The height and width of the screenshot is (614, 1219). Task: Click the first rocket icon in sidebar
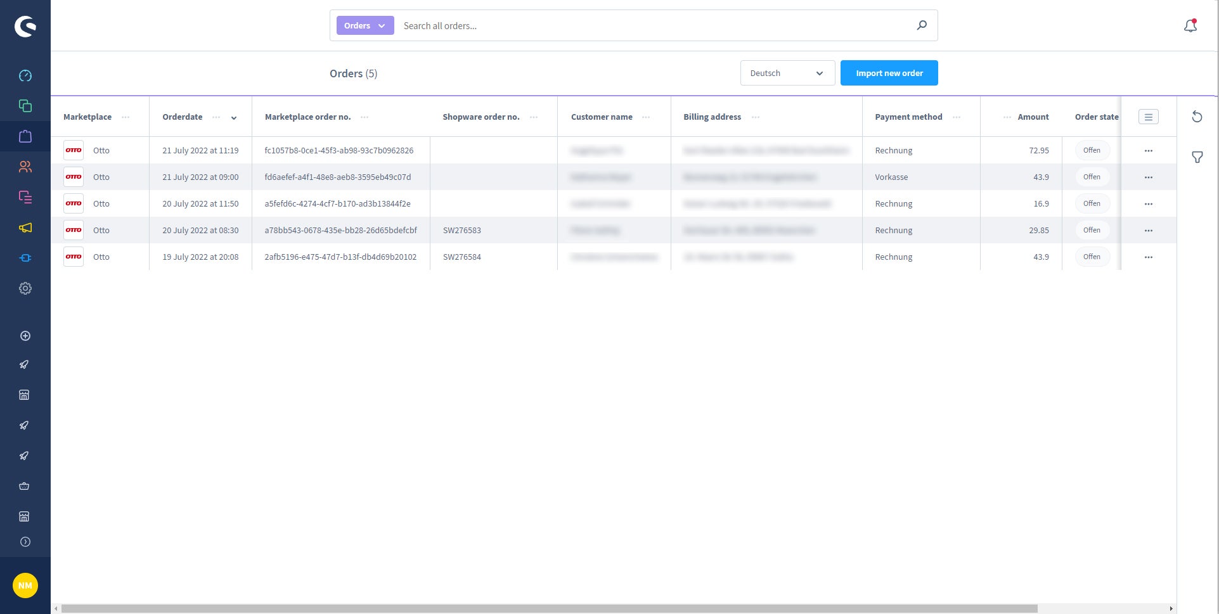pos(24,364)
